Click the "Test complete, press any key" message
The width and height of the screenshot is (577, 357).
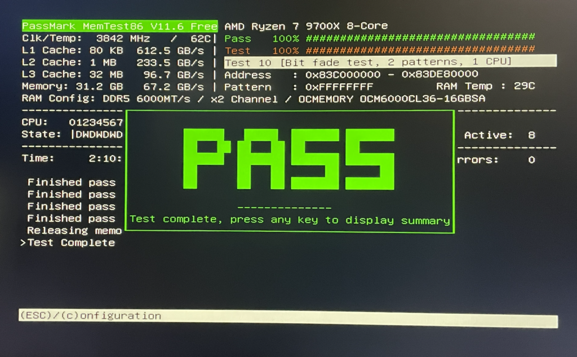[290, 220]
